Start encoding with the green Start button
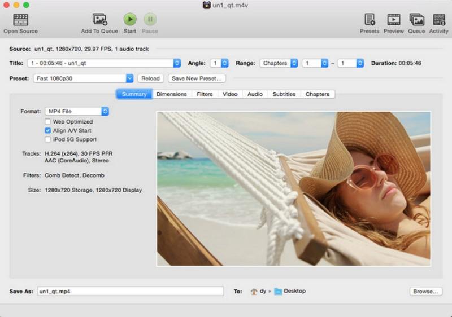The height and width of the screenshot is (317, 452). pos(130,19)
